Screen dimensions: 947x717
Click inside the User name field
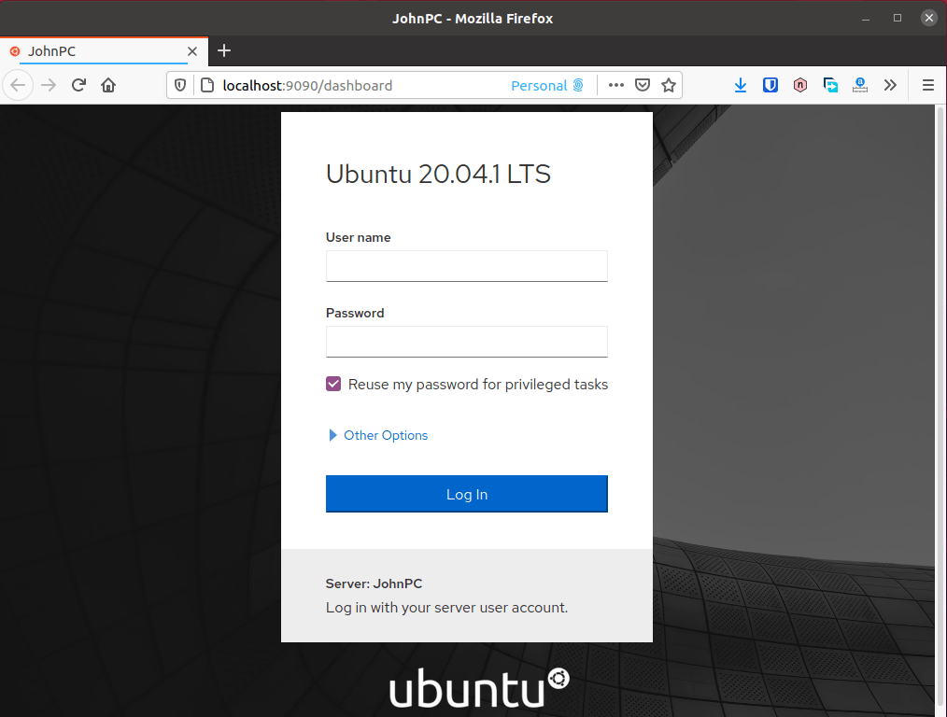(466, 266)
